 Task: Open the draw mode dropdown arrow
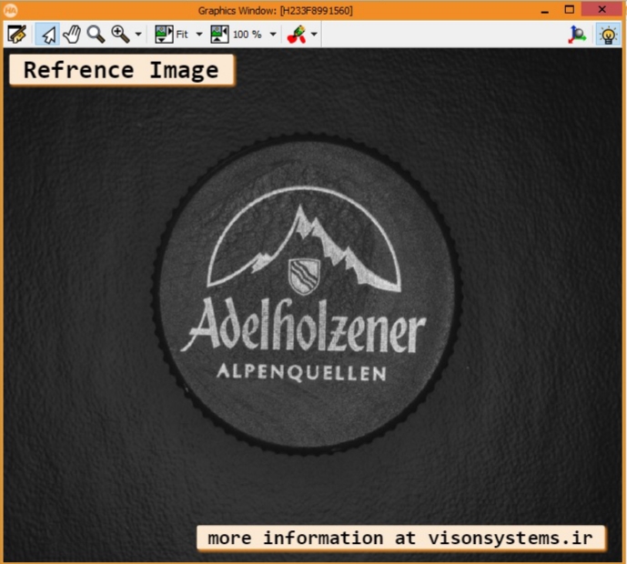point(314,35)
